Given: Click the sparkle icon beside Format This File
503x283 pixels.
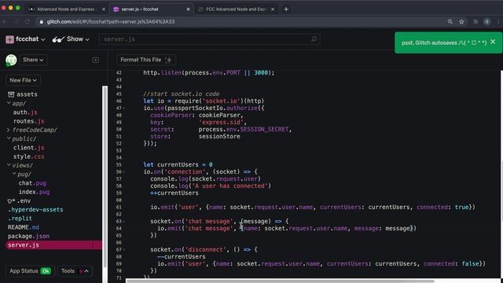Looking at the screenshot, I should (168, 60).
